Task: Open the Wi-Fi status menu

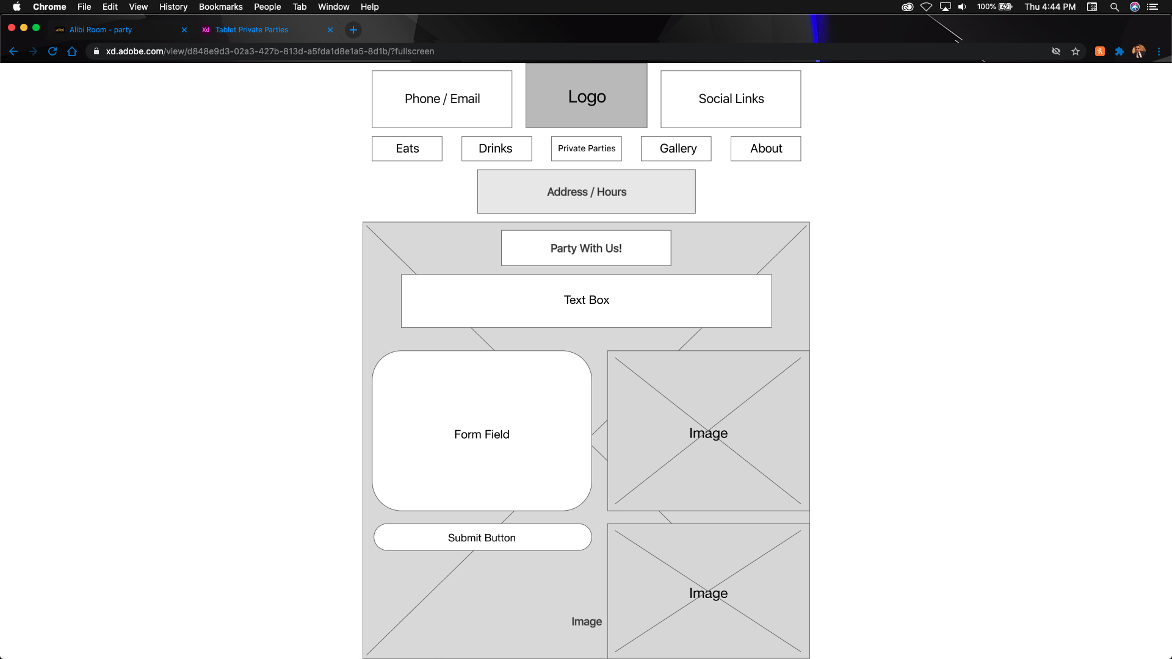Action: click(926, 7)
